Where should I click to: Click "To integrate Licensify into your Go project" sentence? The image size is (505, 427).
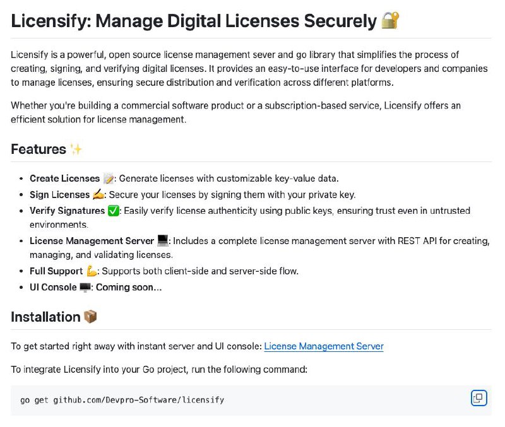coord(159,369)
